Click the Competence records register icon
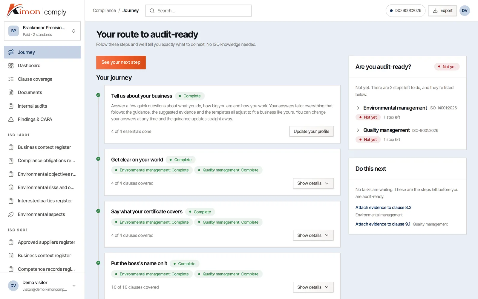Screen dimensions: 478x299 11,269
